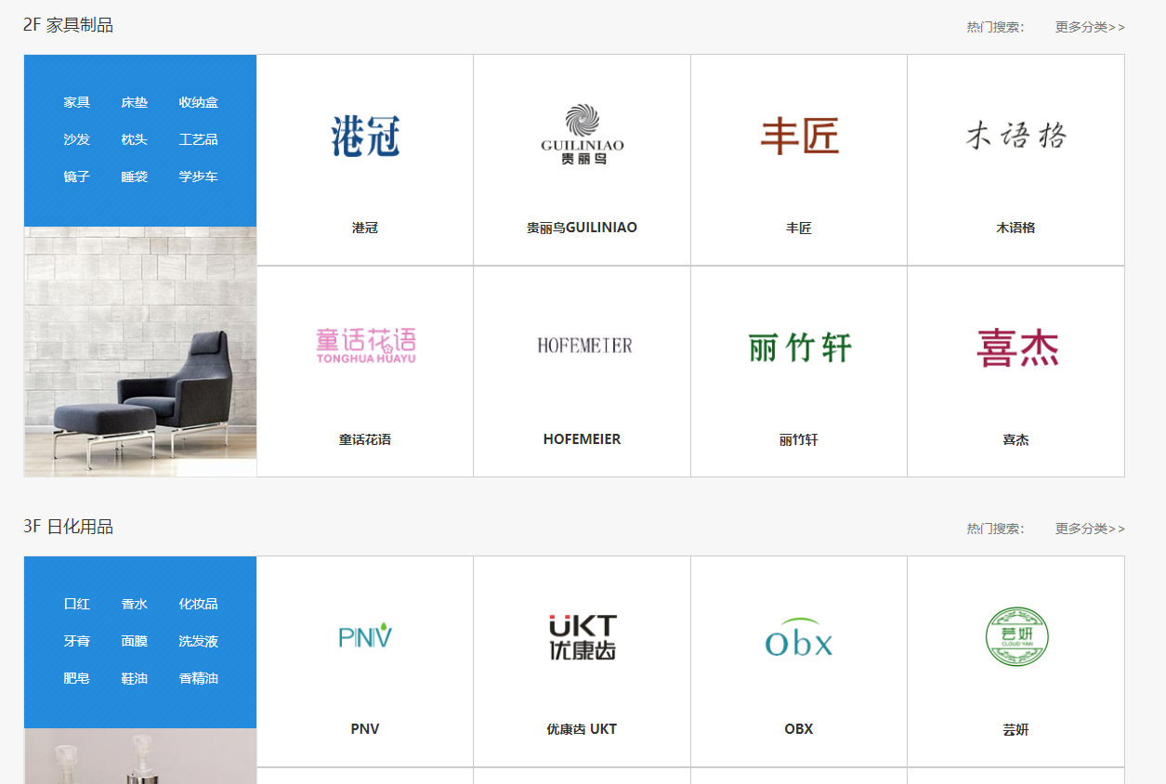Click the 面膜 category link
Viewport: 1166px width, 784px height.
coord(135,641)
